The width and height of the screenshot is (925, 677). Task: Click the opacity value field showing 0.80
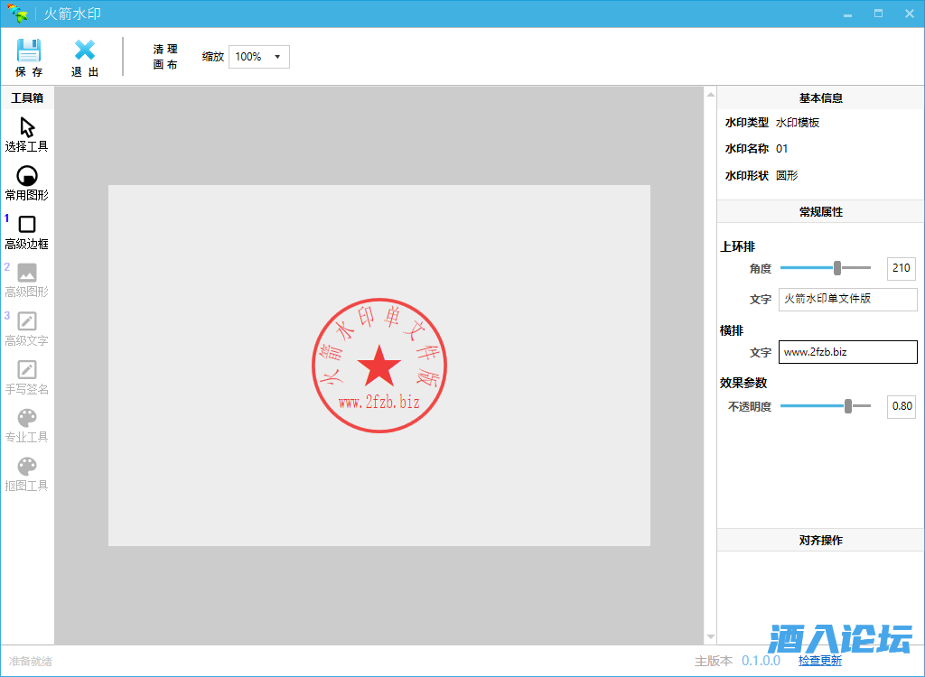point(901,406)
